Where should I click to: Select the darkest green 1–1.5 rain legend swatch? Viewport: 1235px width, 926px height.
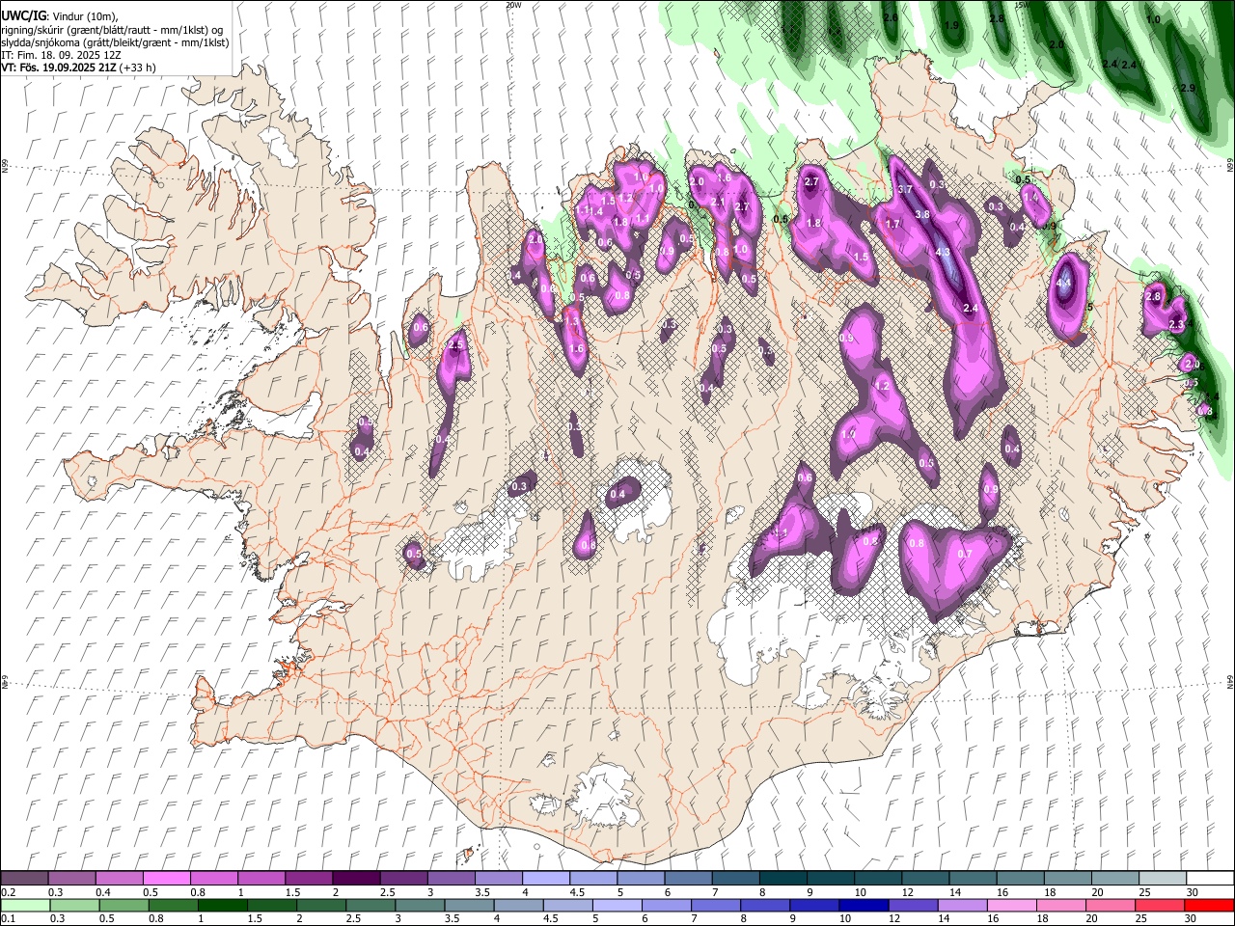pos(224,905)
